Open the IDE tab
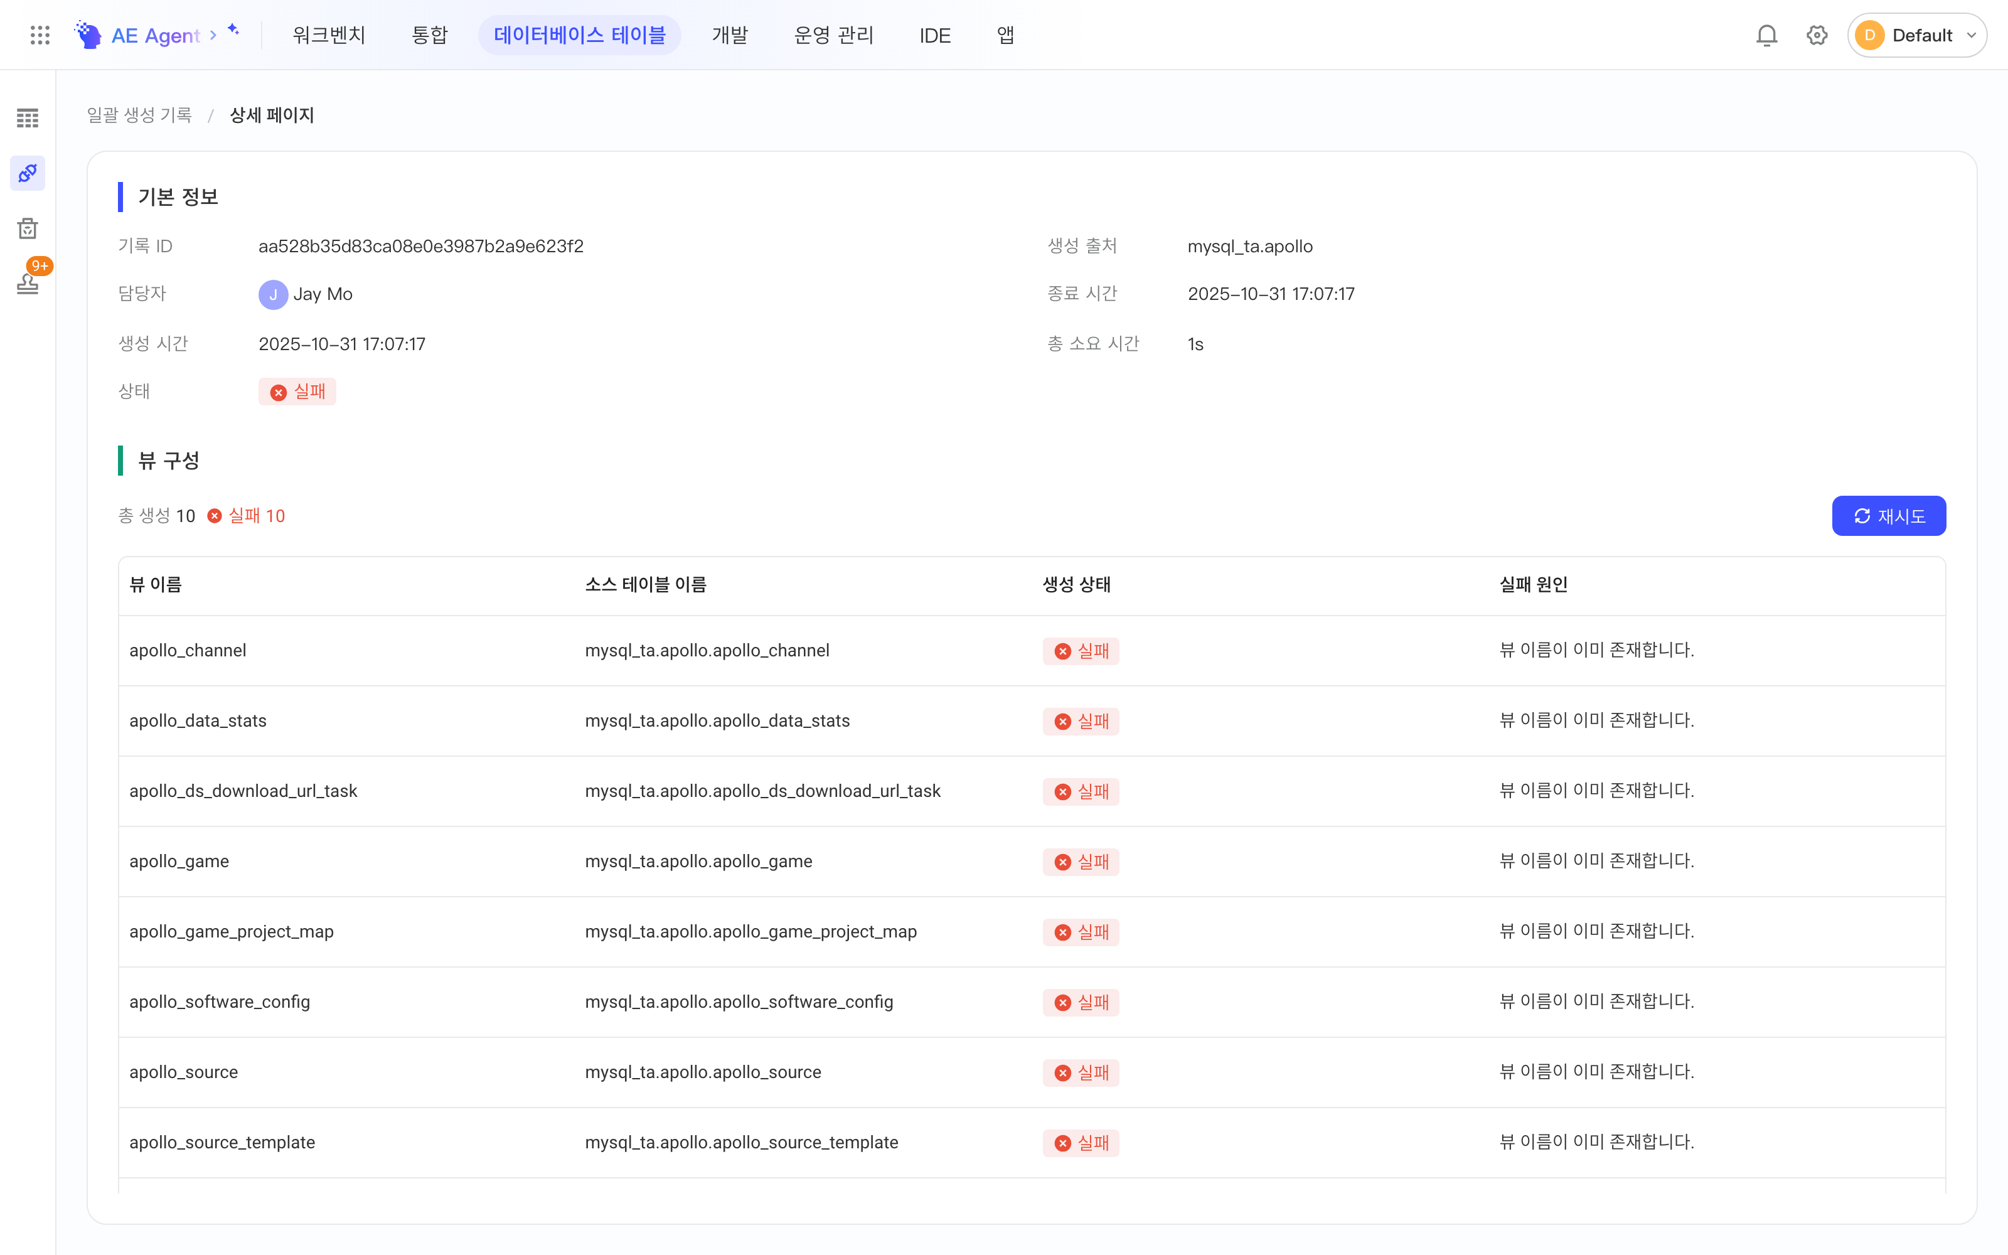This screenshot has width=2008, height=1255. (935, 35)
